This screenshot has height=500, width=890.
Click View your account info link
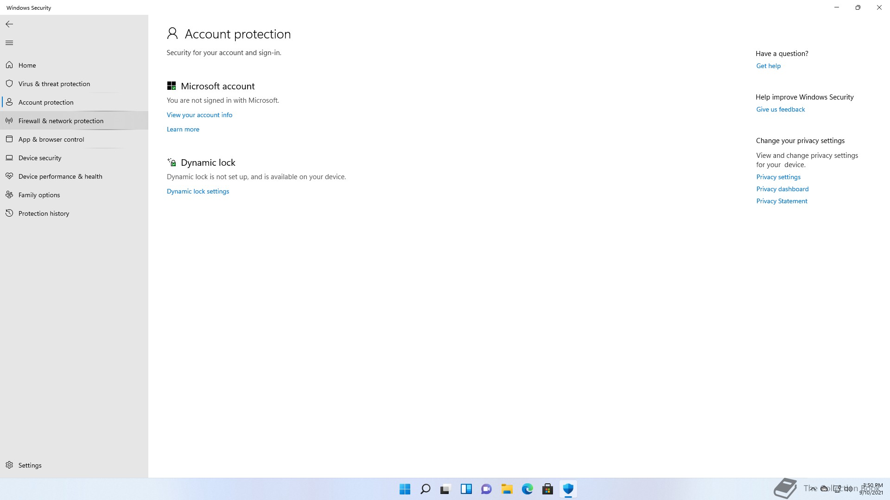[x=199, y=115]
